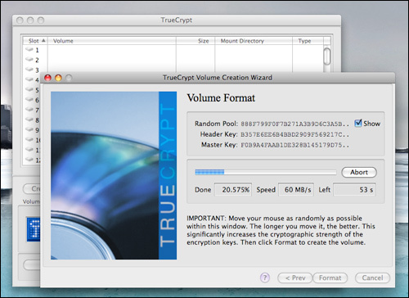Click the Master Key hex value
Image resolution: width=409 pixels, height=298 pixels.
point(294,145)
